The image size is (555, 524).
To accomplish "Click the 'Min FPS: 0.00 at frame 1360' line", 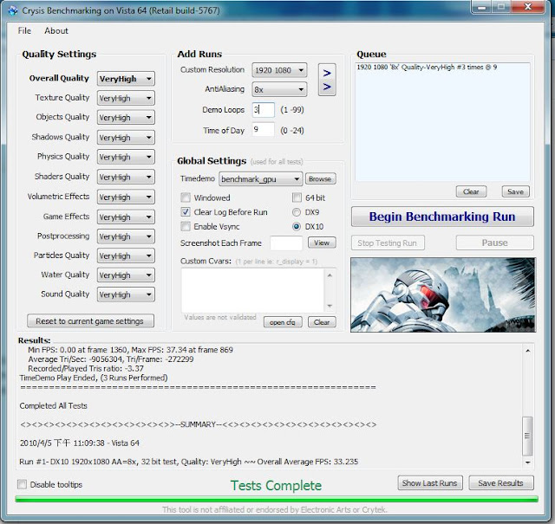I will click(130, 350).
